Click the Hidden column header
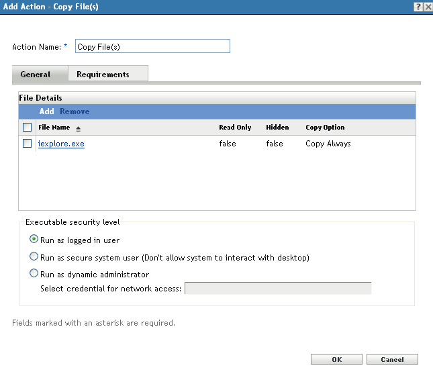The height and width of the screenshot is (378, 433). point(277,128)
